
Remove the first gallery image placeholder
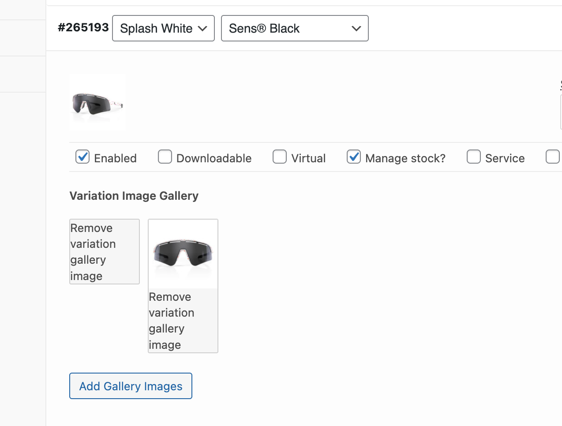pyautogui.click(x=105, y=252)
